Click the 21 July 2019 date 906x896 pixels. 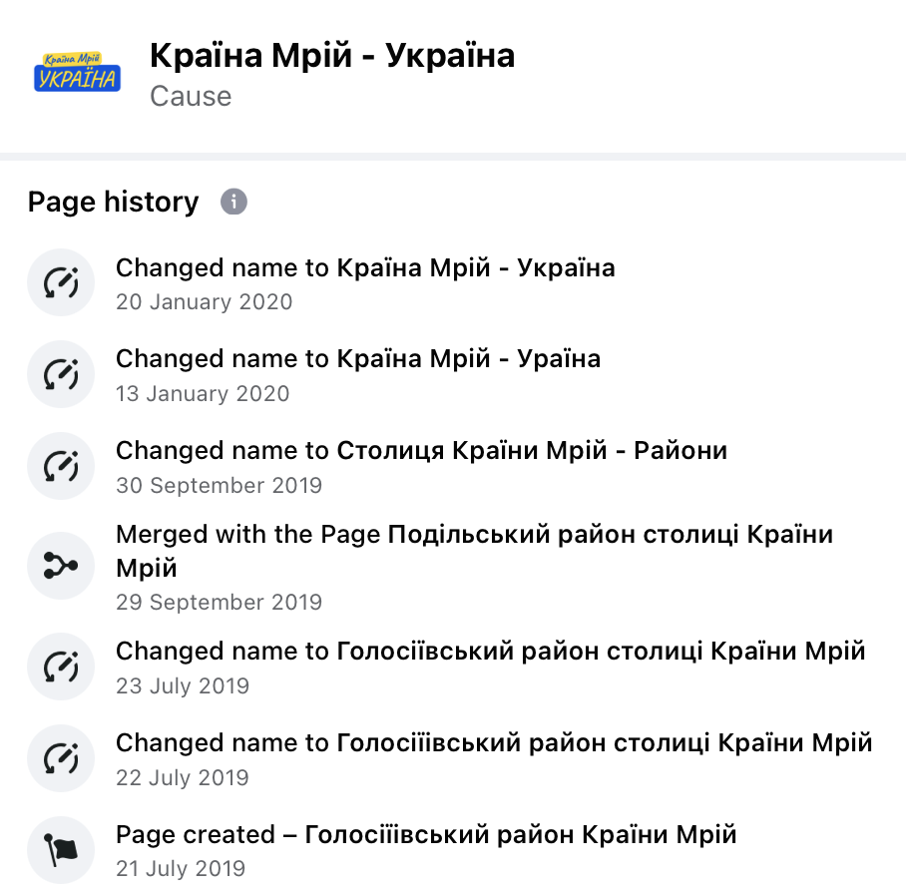pyautogui.click(x=181, y=868)
